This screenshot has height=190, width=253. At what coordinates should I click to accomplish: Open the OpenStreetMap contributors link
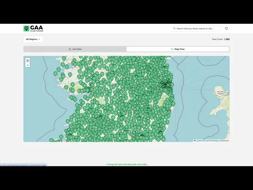click(x=211, y=141)
